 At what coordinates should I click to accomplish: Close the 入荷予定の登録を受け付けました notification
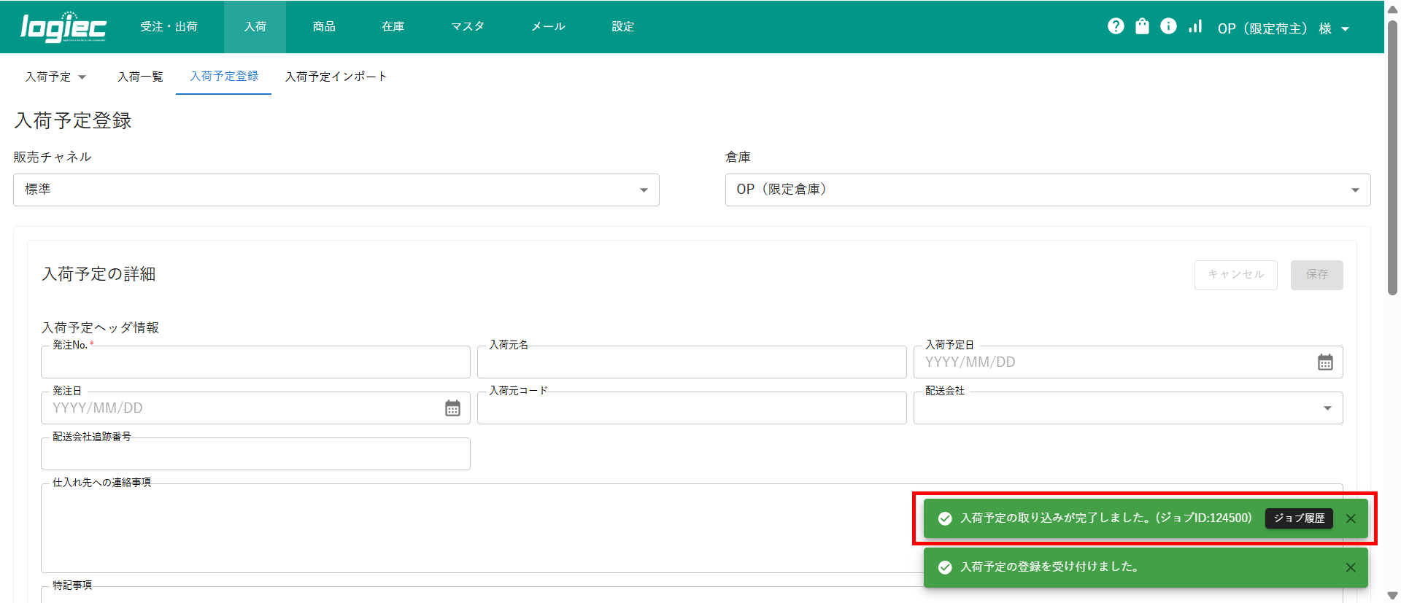click(x=1351, y=567)
